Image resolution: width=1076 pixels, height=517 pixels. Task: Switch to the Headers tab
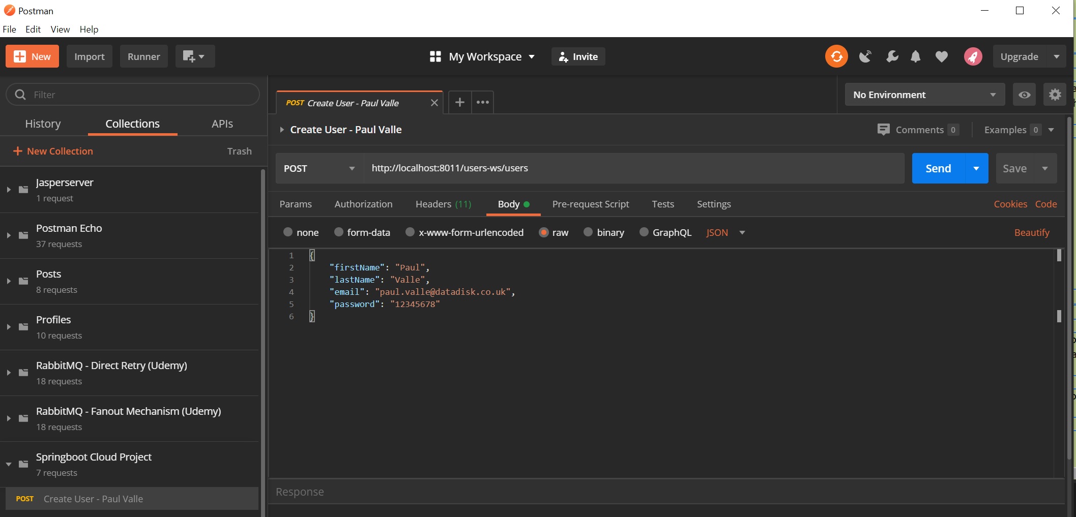[443, 204]
